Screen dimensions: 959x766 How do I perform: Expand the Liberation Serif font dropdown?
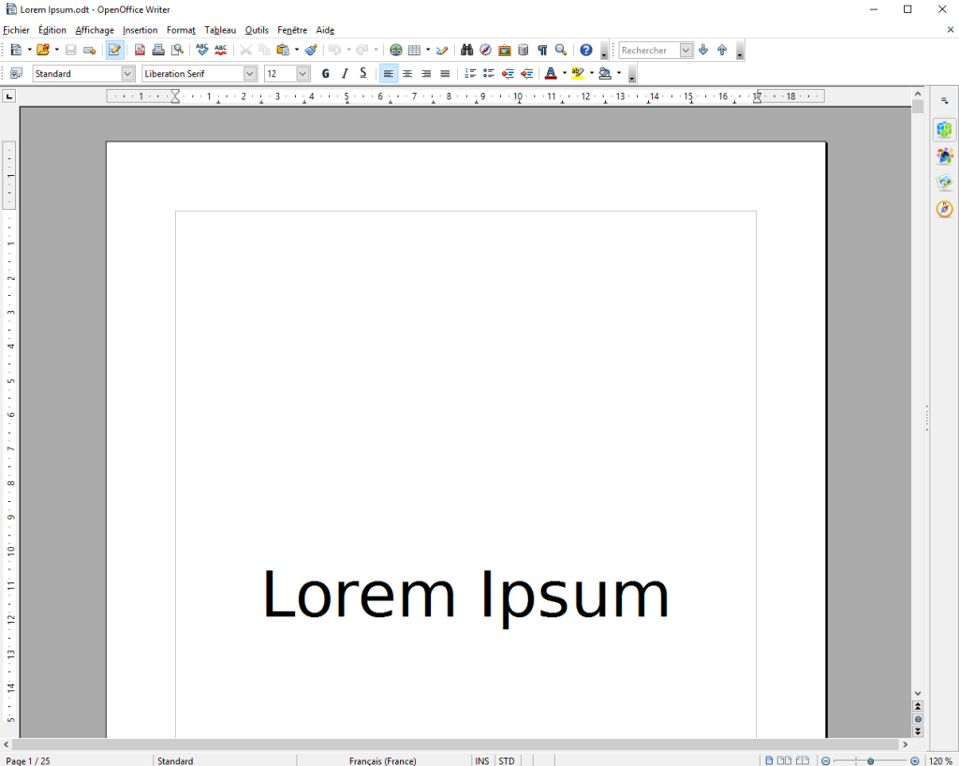pos(250,74)
